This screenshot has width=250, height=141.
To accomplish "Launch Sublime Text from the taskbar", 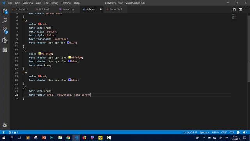I will pos(28,137).
